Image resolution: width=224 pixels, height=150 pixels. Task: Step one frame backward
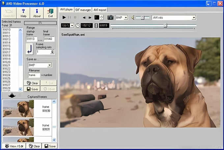tap(84, 17)
